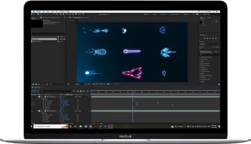
Task: Click the timeline current-time display
Action: pos(35,91)
